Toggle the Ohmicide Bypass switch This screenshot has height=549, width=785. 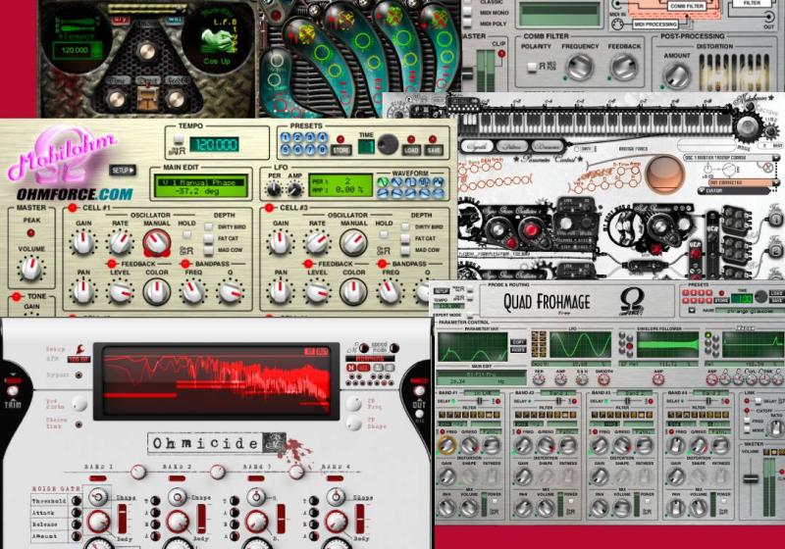[78, 374]
